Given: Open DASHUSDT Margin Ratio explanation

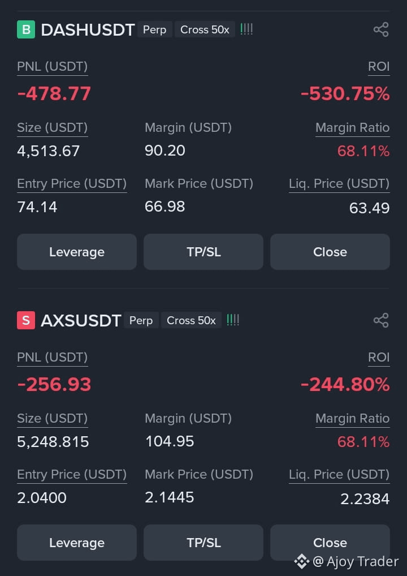Looking at the screenshot, I should pyautogui.click(x=352, y=128).
